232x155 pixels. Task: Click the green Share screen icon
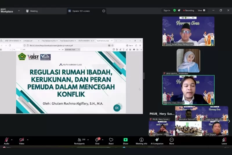point(125,140)
